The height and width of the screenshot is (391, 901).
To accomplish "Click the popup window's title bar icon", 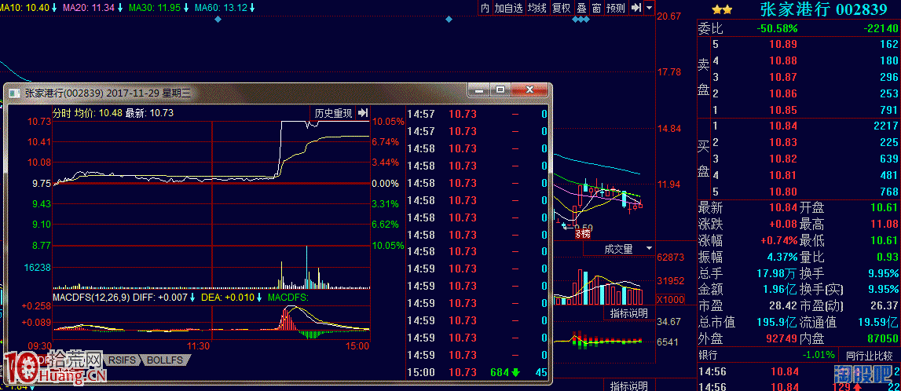I will pyautogui.click(x=16, y=93).
